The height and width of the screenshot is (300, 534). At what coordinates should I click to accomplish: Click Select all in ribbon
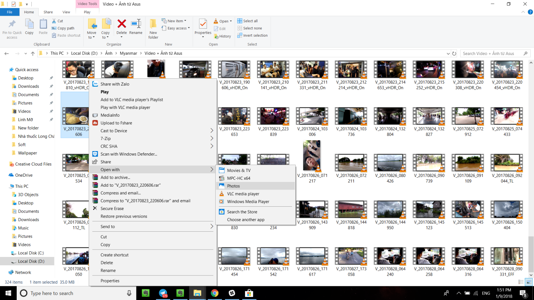(247, 21)
